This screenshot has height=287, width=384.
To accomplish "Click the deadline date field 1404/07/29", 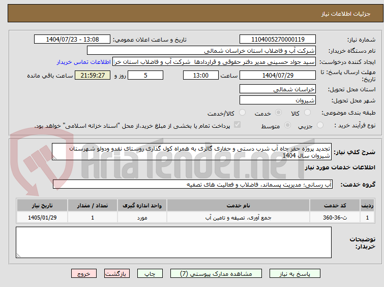I will [x=278, y=75].
